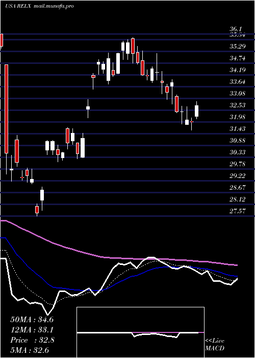Screen dimensions: 255x358
Task: Click the '<<Live MACD' label
Action: pos(215,345)
